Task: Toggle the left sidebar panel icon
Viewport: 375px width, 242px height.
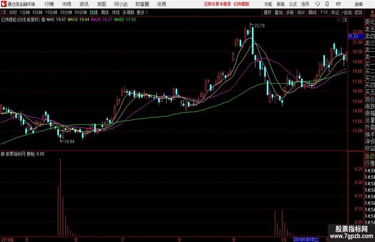Action: tap(3, 12)
